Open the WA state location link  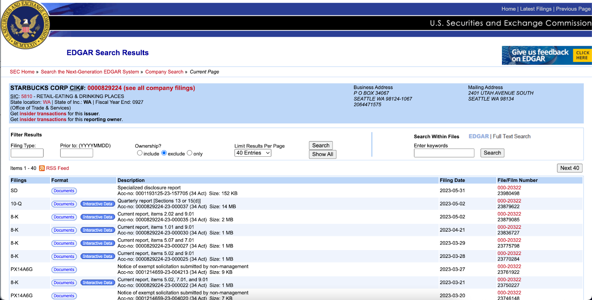(x=47, y=102)
